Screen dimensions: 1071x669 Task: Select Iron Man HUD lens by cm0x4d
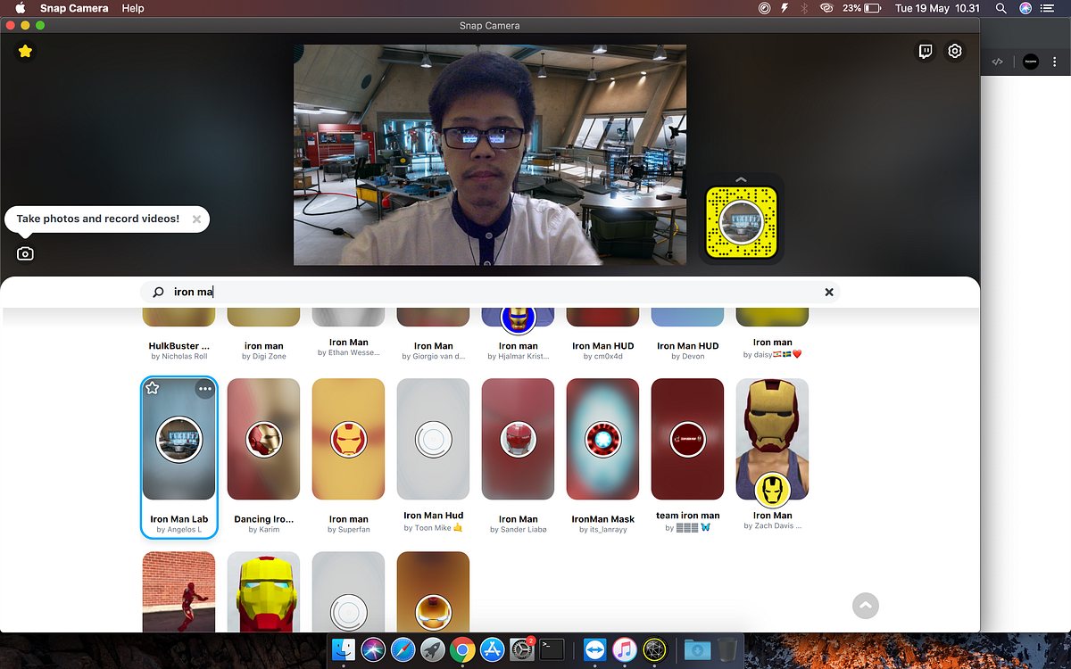(x=603, y=334)
